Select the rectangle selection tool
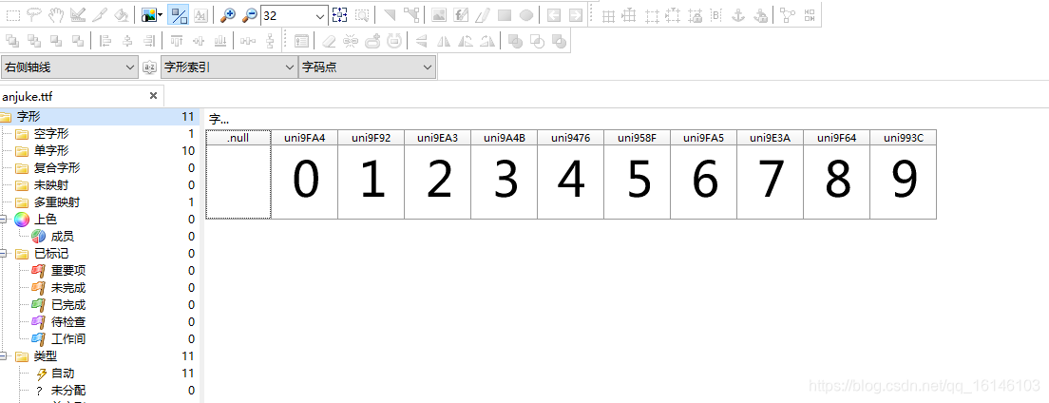This screenshot has width=1049, height=403. (x=13, y=14)
